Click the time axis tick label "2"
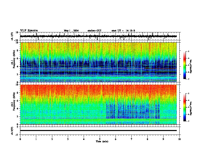 (x=52, y=139)
